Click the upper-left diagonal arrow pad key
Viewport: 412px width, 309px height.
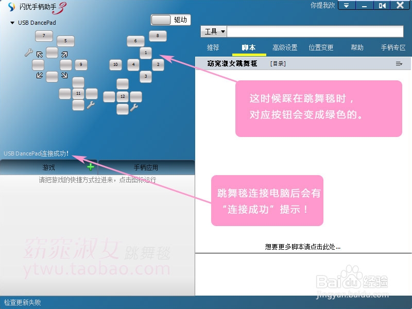coord(39,54)
